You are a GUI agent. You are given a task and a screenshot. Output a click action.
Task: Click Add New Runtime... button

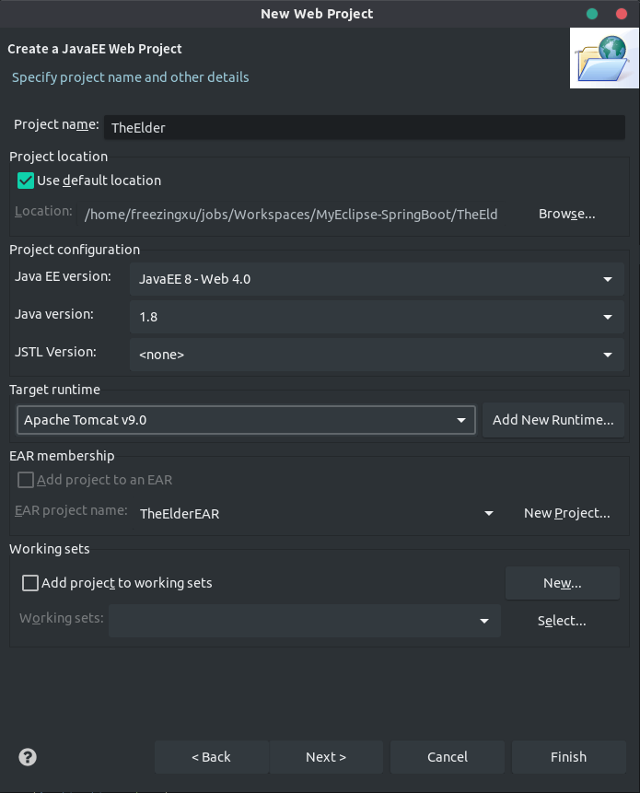click(553, 420)
